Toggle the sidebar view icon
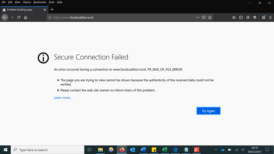 point(241,18)
